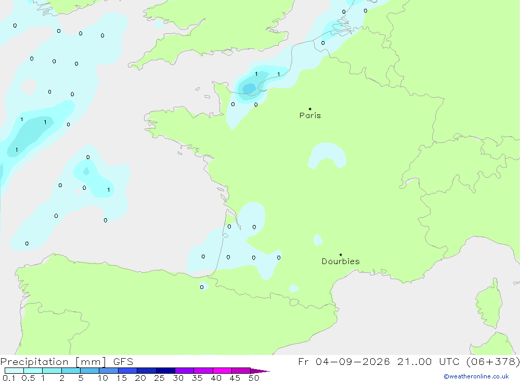The height and width of the screenshot is (381, 520).
Task: Click the arrow tip above 50 mm
Action: coord(261,371)
